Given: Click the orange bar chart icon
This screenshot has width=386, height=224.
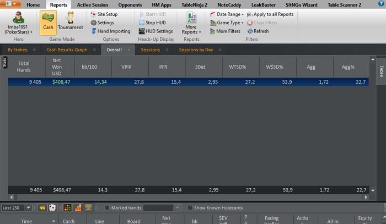Looking at the screenshot, I should click(78, 208).
